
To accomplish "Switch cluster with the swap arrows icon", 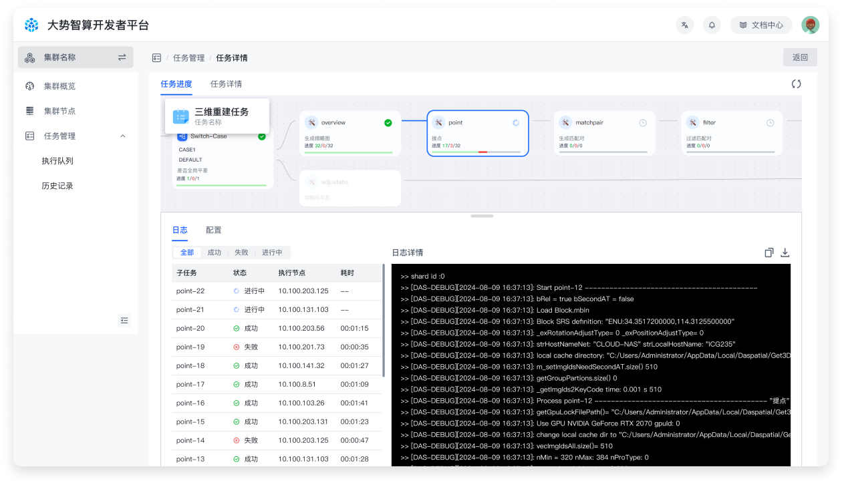I will pos(122,57).
